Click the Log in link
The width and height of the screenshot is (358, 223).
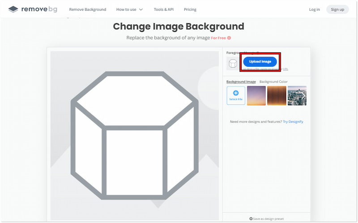[x=314, y=9]
